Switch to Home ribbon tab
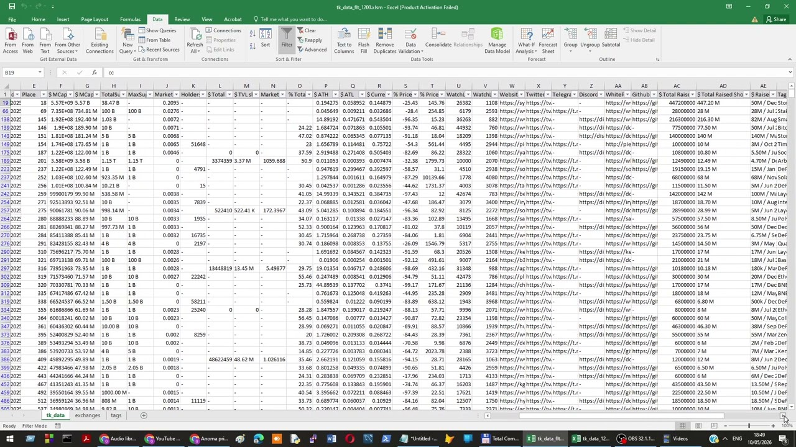The height and width of the screenshot is (447, 796). pyautogui.click(x=38, y=19)
